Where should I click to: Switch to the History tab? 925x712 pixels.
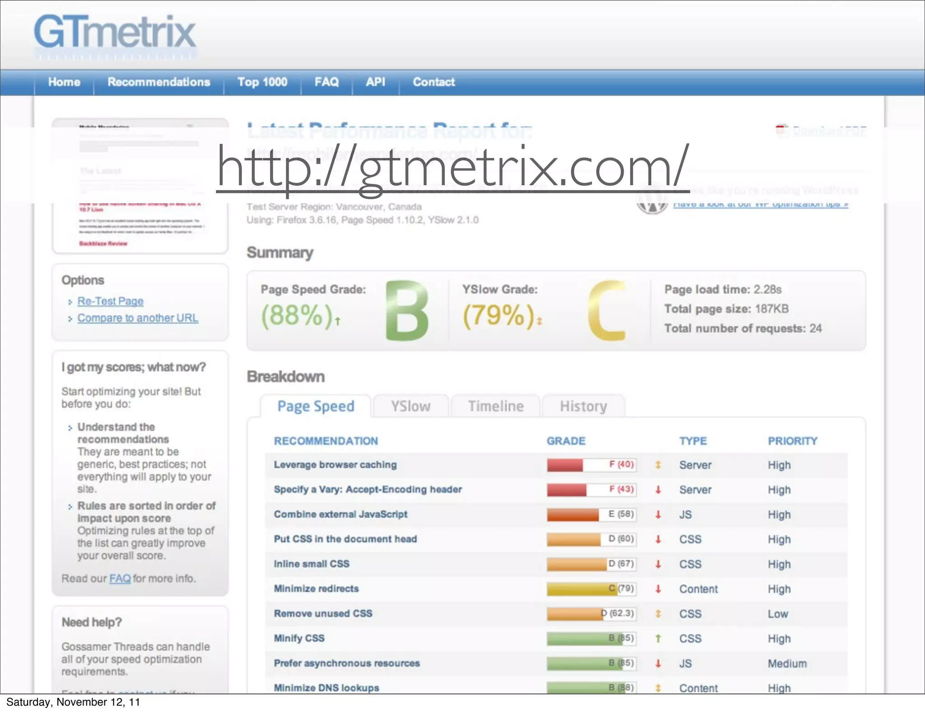[x=583, y=406]
